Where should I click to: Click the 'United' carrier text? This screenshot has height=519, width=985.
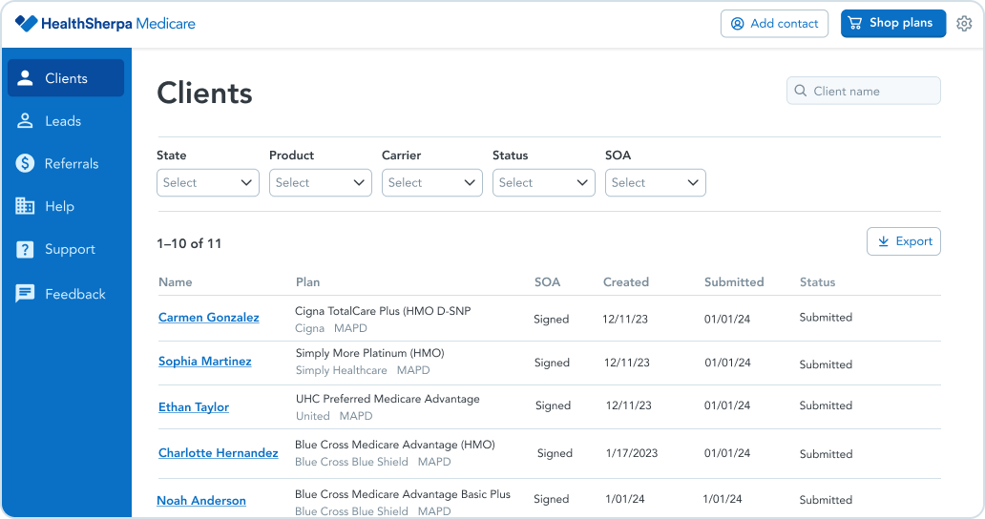pos(313,415)
